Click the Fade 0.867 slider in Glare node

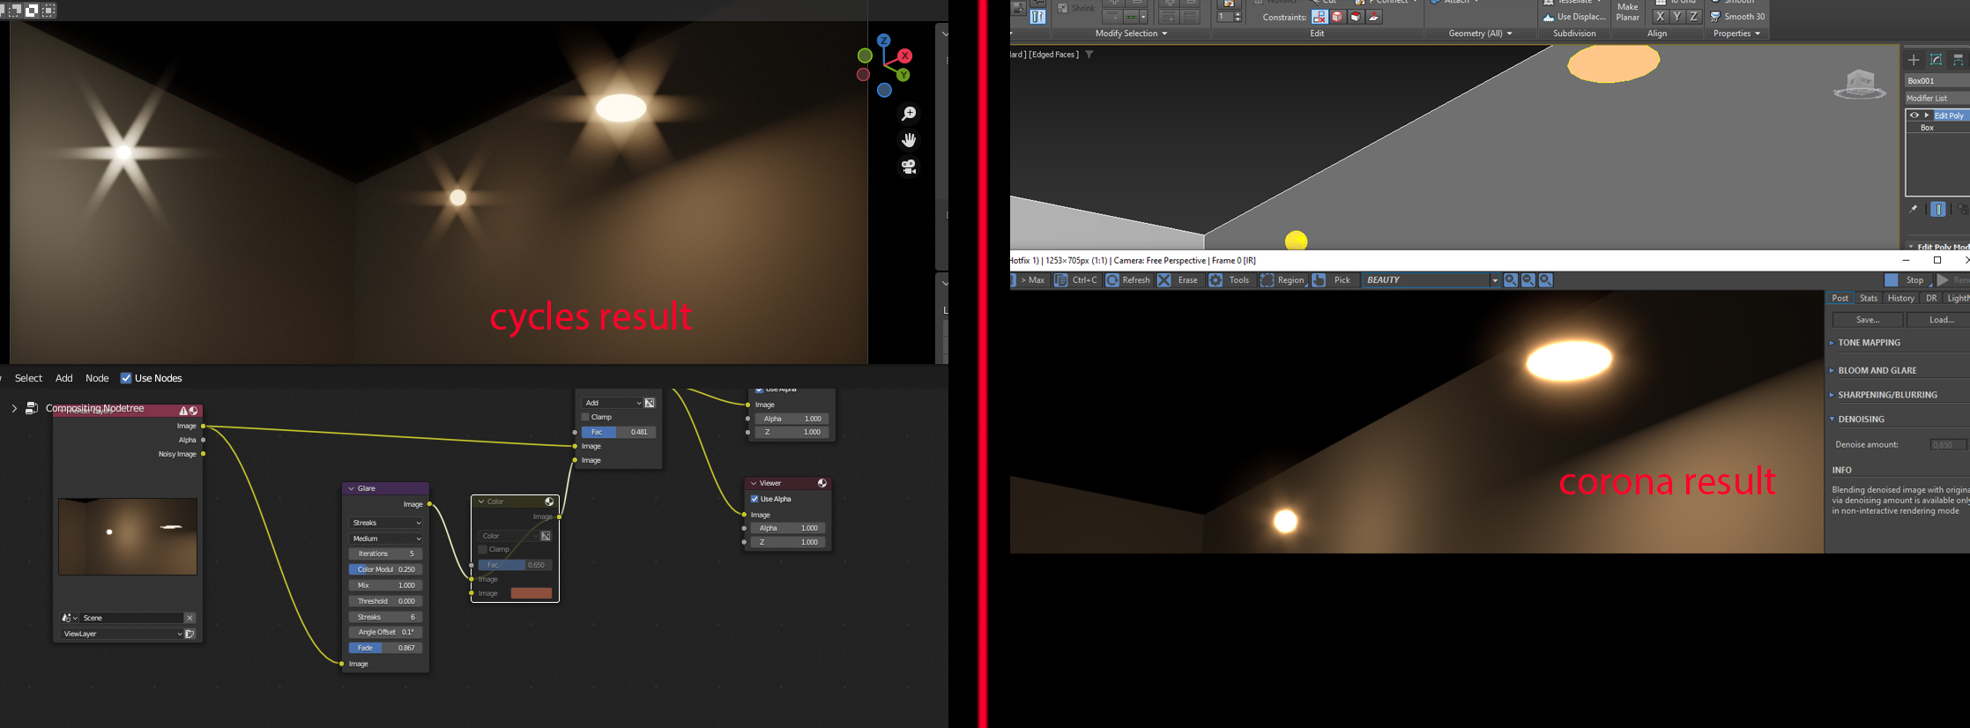pos(386,648)
